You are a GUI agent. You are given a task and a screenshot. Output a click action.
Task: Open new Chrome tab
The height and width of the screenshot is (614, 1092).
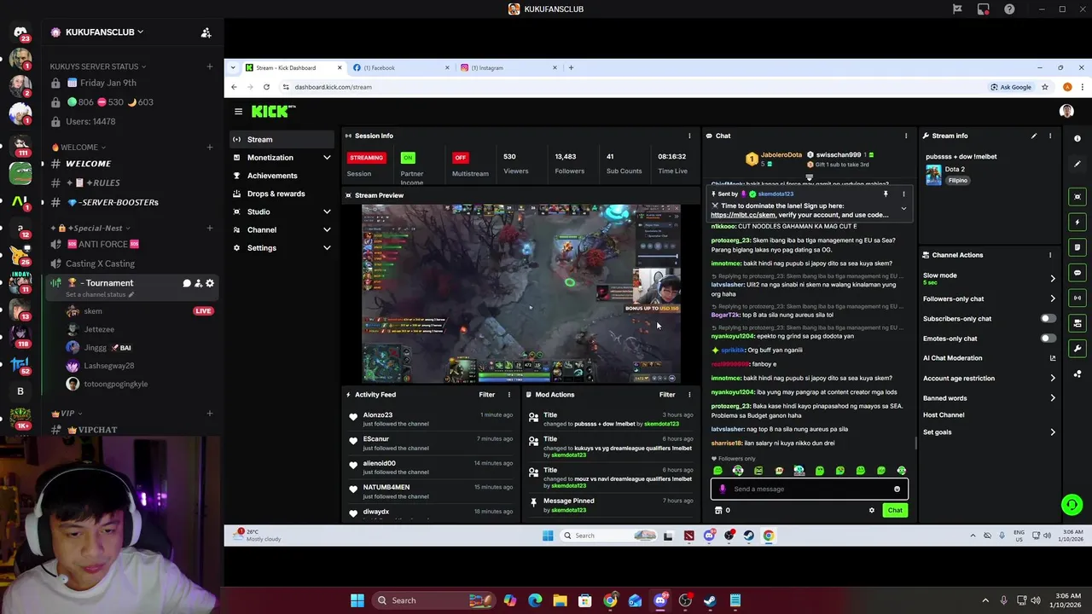coord(571,68)
